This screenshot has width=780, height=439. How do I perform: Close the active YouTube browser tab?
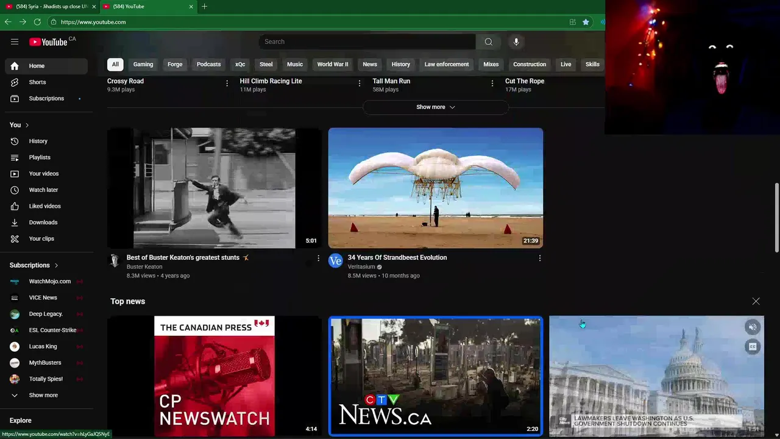tap(191, 7)
